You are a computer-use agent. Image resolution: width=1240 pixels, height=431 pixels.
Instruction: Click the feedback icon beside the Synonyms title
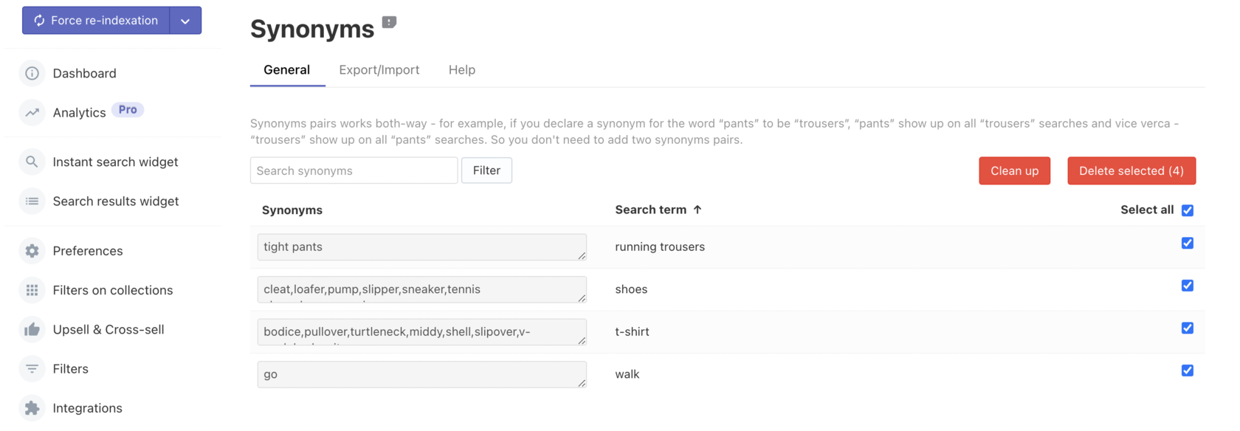389,22
